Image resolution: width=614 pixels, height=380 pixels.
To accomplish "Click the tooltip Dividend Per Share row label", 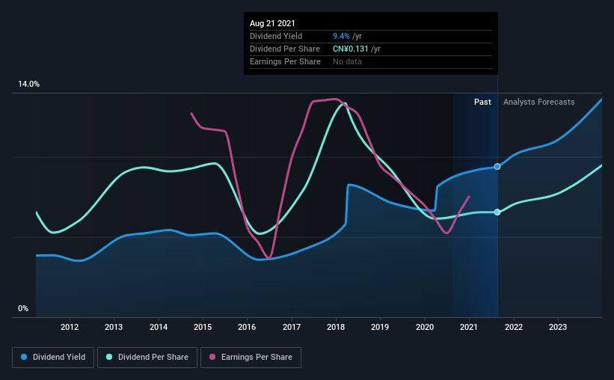I will (285, 49).
